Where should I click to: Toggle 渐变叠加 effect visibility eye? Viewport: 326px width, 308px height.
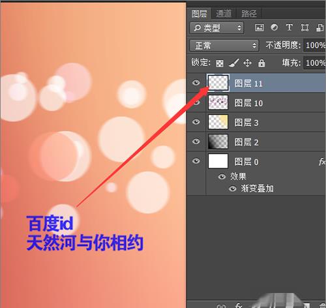(x=233, y=189)
